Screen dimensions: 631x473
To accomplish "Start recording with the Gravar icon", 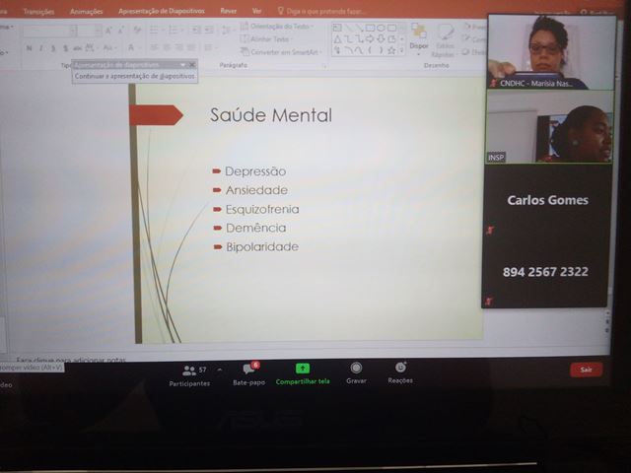I will click(x=356, y=369).
